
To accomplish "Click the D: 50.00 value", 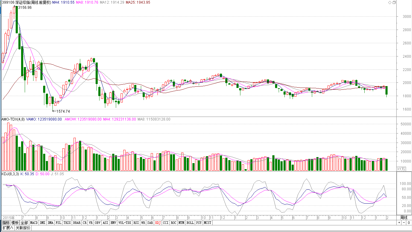I will pyautogui.click(x=43, y=174).
